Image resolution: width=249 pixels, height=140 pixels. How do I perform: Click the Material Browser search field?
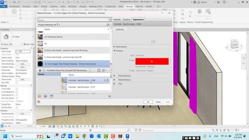73,20
